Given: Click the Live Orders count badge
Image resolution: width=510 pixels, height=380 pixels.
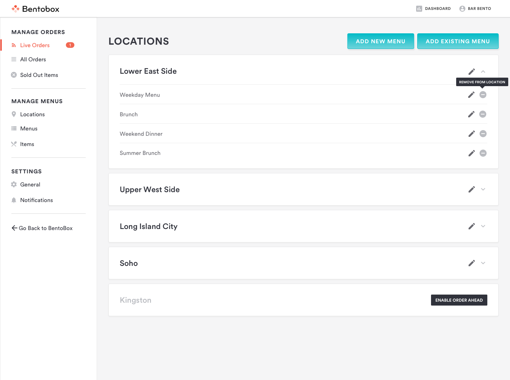Looking at the screenshot, I should click(70, 45).
